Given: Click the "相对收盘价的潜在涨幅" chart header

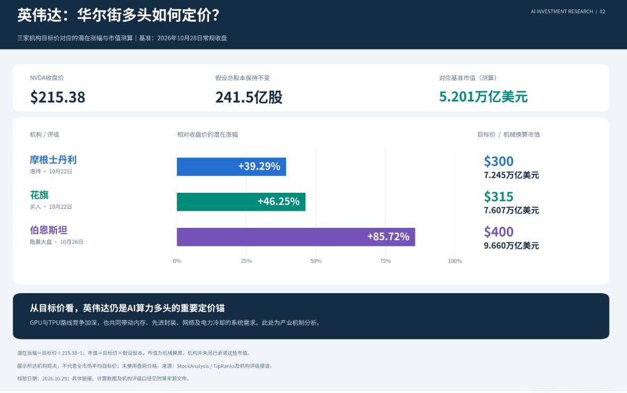Looking at the screenshot, I should point(207,134).
